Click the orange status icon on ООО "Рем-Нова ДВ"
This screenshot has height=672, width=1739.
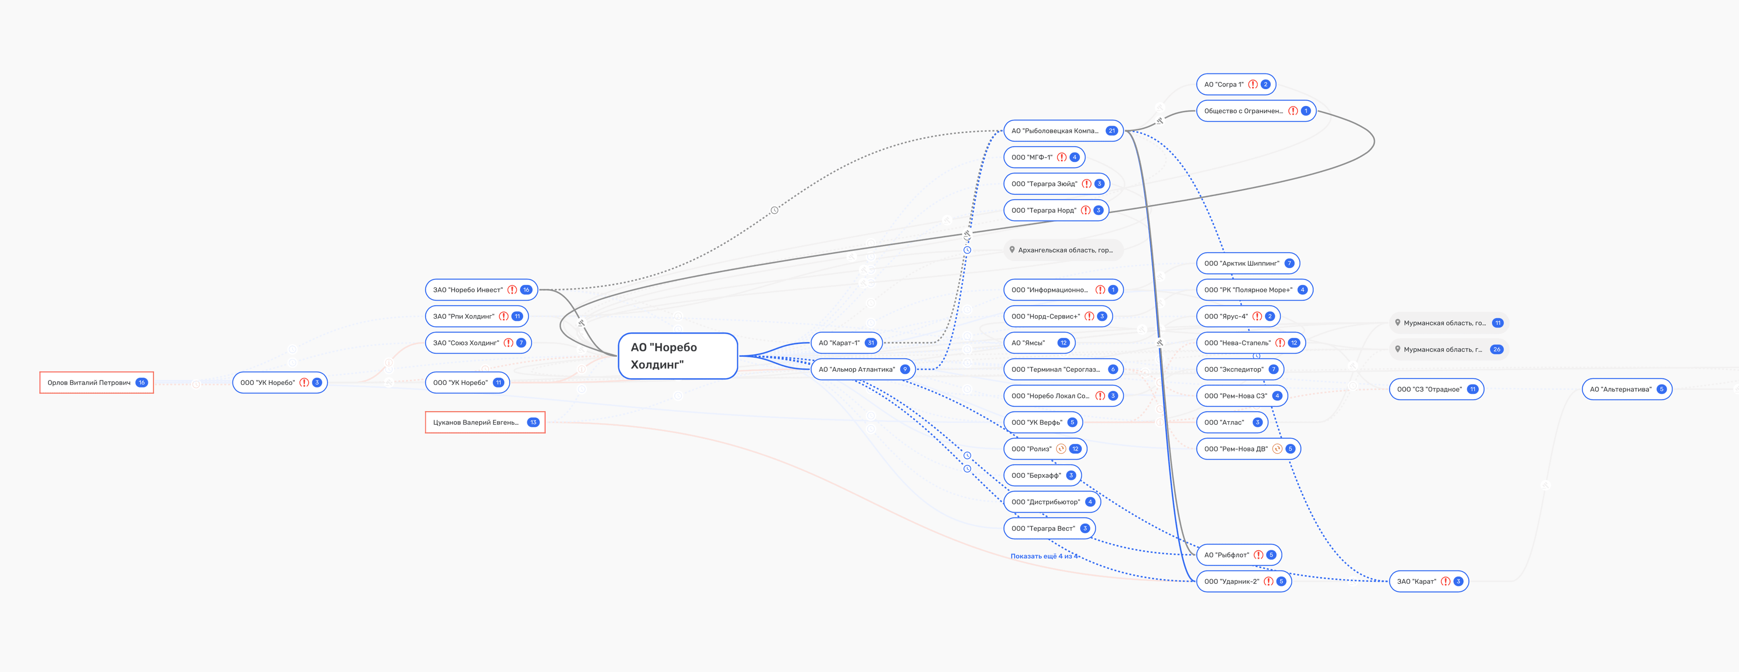(x=1277, y=449)
